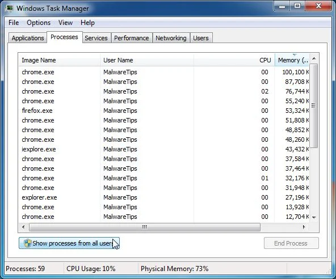This screenshot has width=336, height=279.
Task: Click the horizontal scrollbar right arrow
Action: pos(304,227)
